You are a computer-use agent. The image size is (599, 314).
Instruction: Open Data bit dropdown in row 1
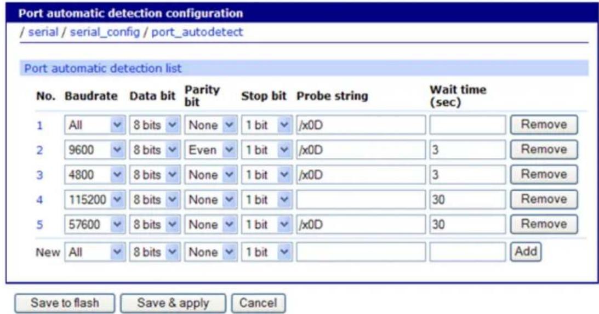click(x=155, y=125)
